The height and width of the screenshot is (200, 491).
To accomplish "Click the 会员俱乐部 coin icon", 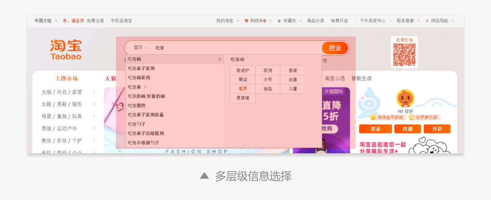I will pos(412,117).
